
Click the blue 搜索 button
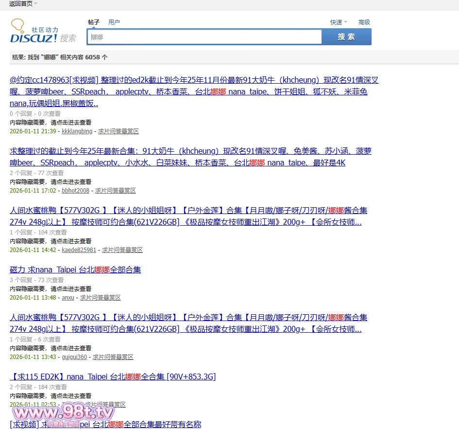click(x=346, y=37)
